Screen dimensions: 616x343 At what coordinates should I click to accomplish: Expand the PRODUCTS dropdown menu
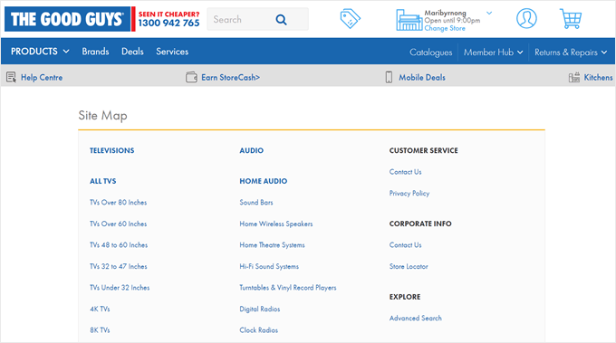click(x=40, y=52)
